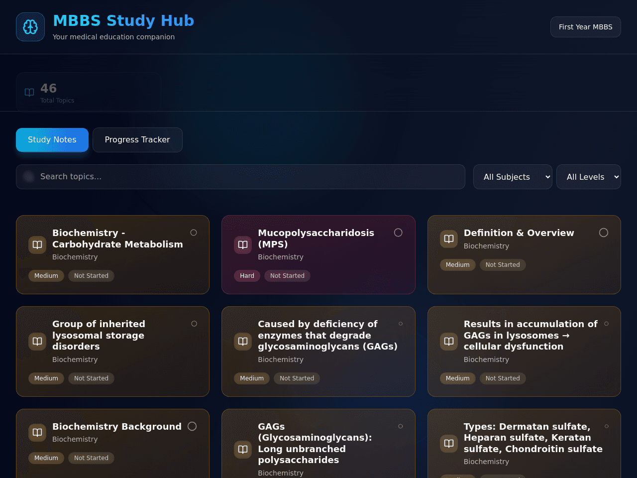Toggle completion circle on Types: Dermatan sulfate card
637x478 pixels.
click(607, 426)
